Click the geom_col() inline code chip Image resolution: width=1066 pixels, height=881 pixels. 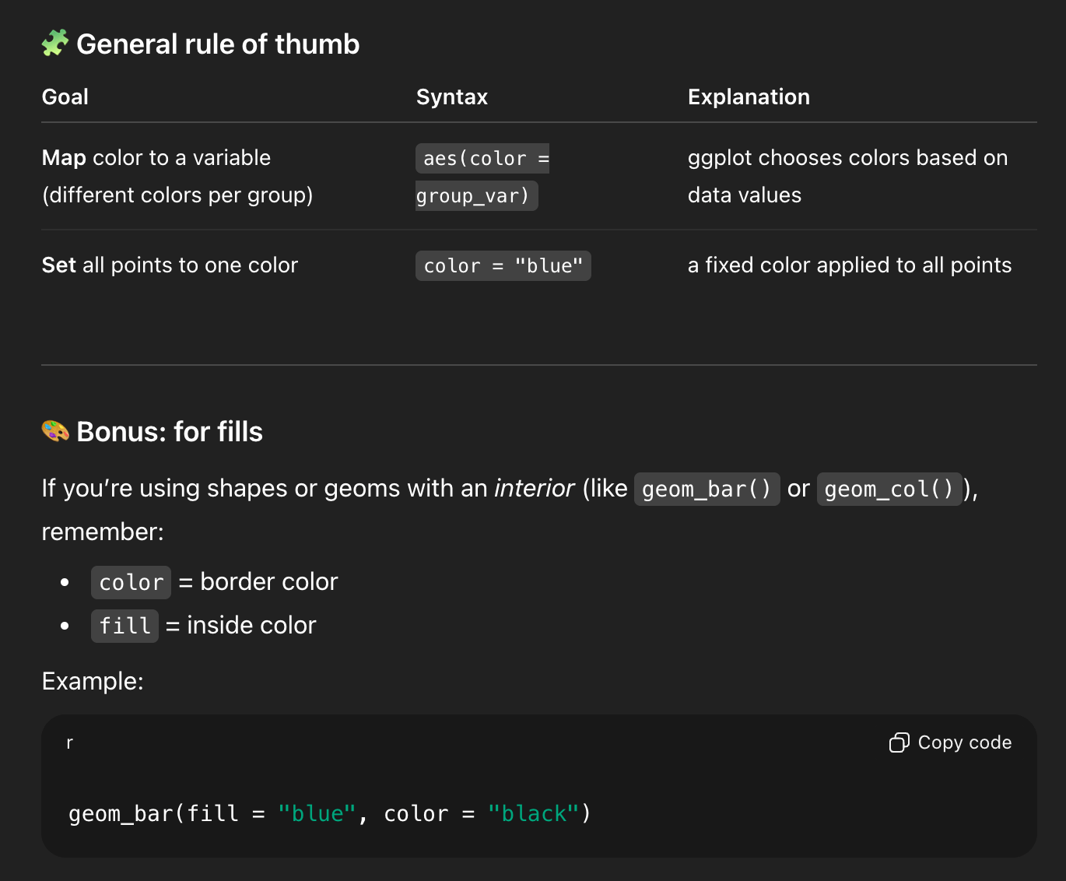coord(889,490)
